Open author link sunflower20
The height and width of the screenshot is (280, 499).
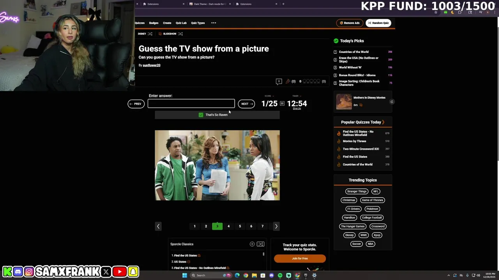tap(151, 65)
